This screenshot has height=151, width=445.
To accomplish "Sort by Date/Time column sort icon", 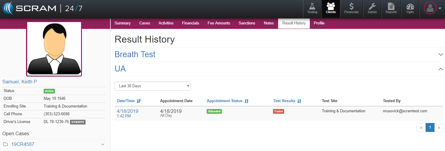I will pos(138,101).
